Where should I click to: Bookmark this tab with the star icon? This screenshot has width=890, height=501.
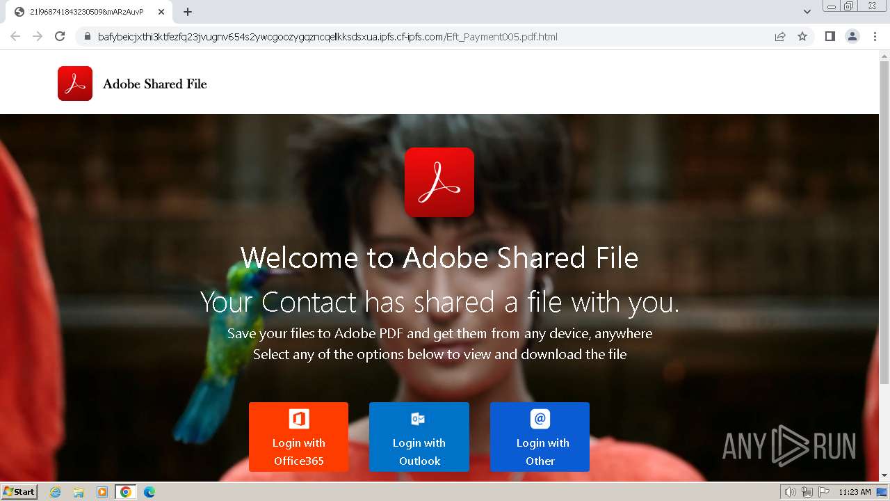[x=802, y=36]
